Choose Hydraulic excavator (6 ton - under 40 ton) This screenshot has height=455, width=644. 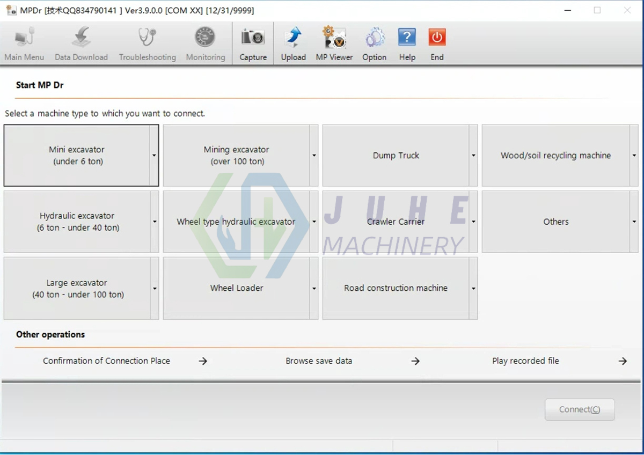77,221
